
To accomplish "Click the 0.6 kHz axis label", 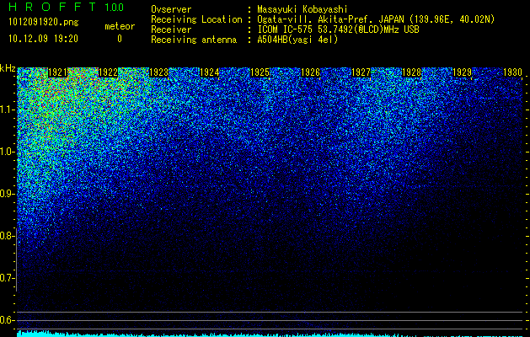I will click(6, 320).
